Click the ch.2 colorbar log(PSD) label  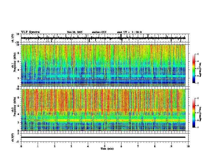[x=200, y=114]
